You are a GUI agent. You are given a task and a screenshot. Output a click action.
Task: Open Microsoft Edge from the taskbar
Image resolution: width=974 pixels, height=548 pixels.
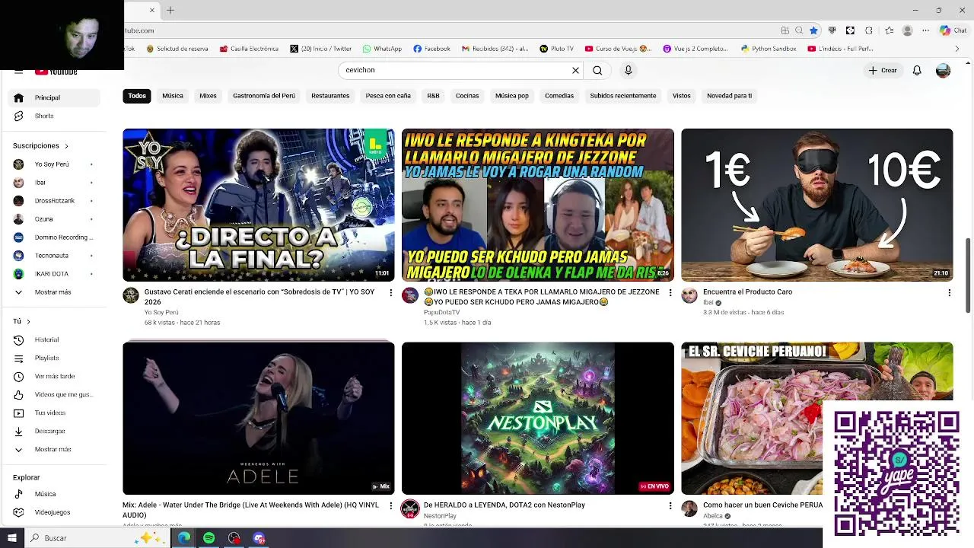tap(184, 538)
